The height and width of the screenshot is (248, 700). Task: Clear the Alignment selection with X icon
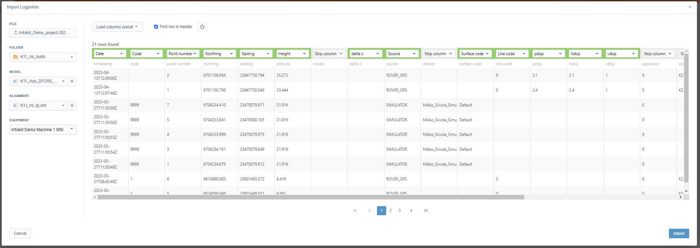tap(72, 105)
